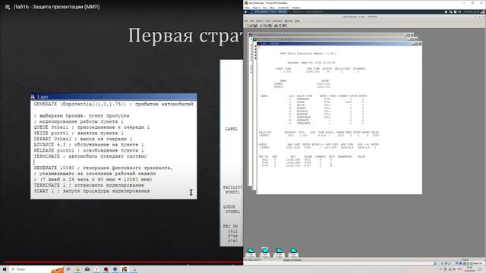Screen dimensions: 486x273
Task: Click the notification bell icon in VM panel
Action: pyautogui.click(x=446, y=12)
